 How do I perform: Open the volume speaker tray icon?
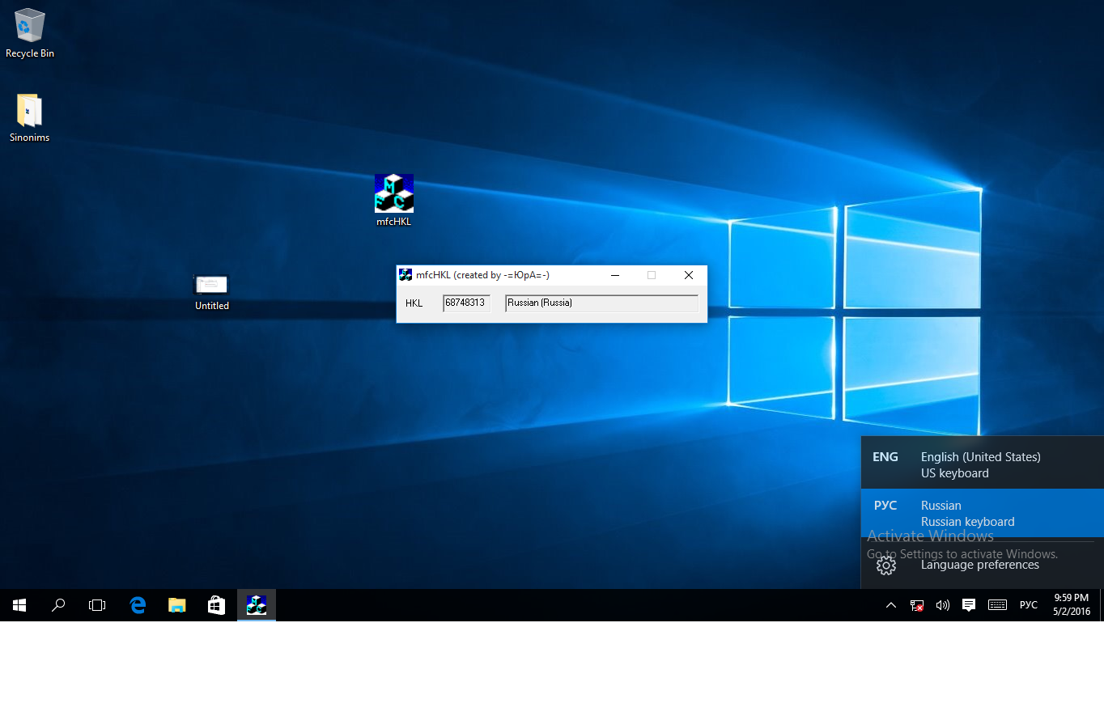pyautogui.click(x=942, y=605)
